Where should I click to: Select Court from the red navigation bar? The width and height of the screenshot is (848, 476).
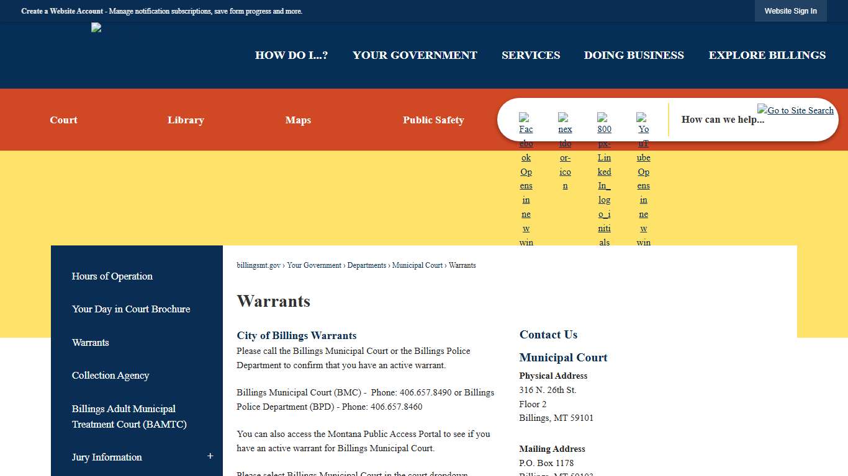coord(63,120)
